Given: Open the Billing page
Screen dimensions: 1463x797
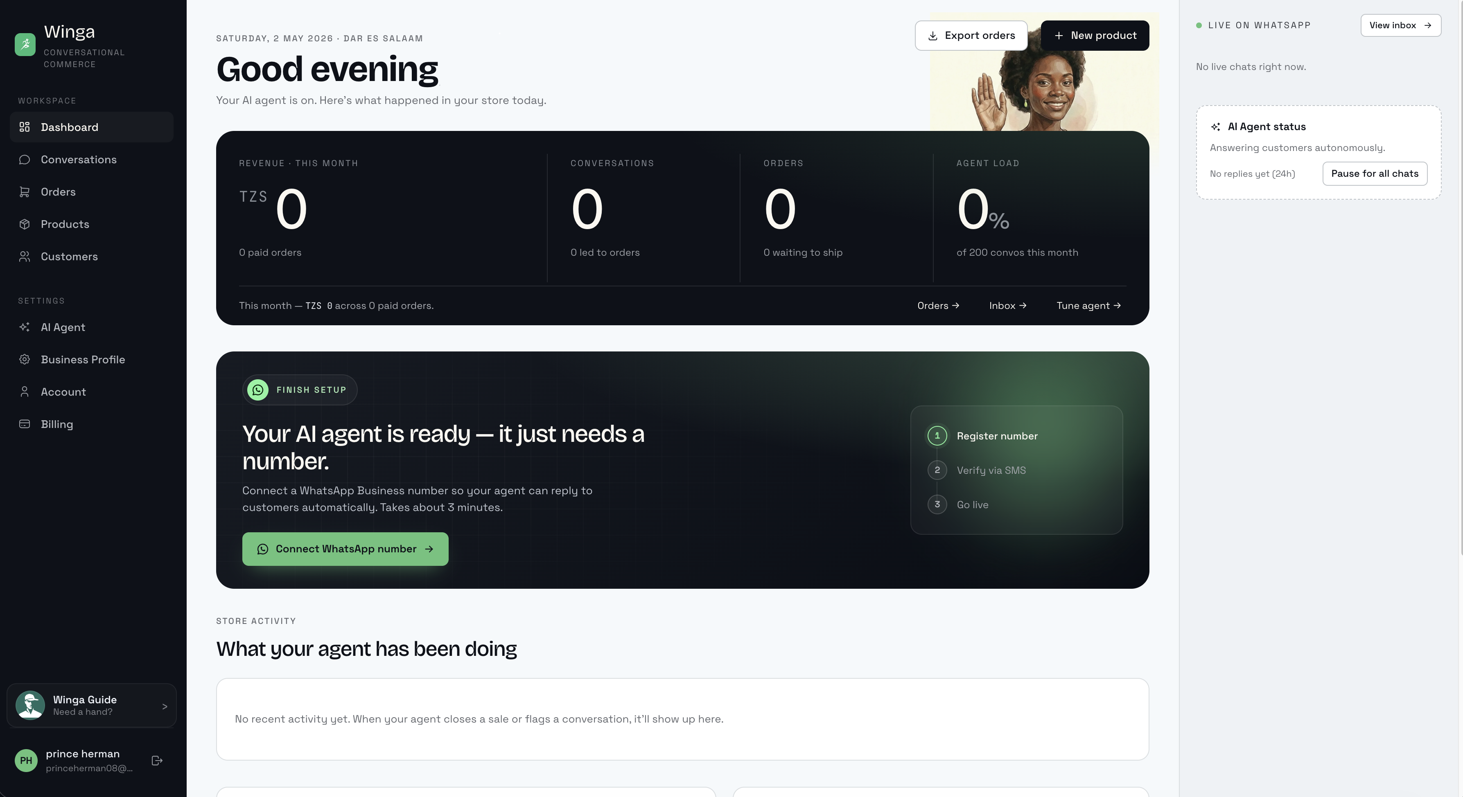Looking at the screenshot, I should tap(91, 424).
